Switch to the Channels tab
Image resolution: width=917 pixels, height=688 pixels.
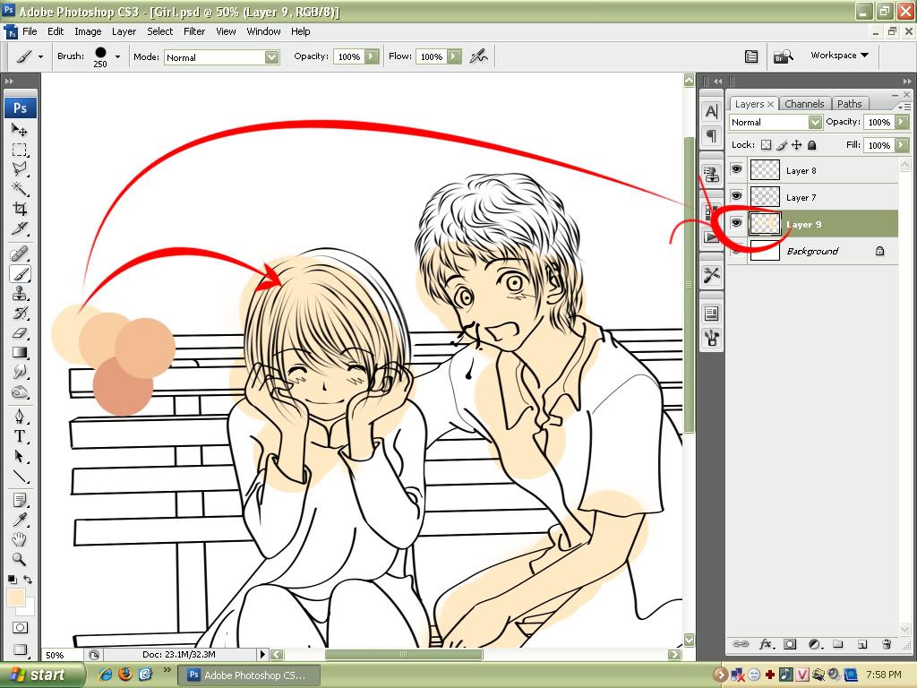click(x=804, y=104)
